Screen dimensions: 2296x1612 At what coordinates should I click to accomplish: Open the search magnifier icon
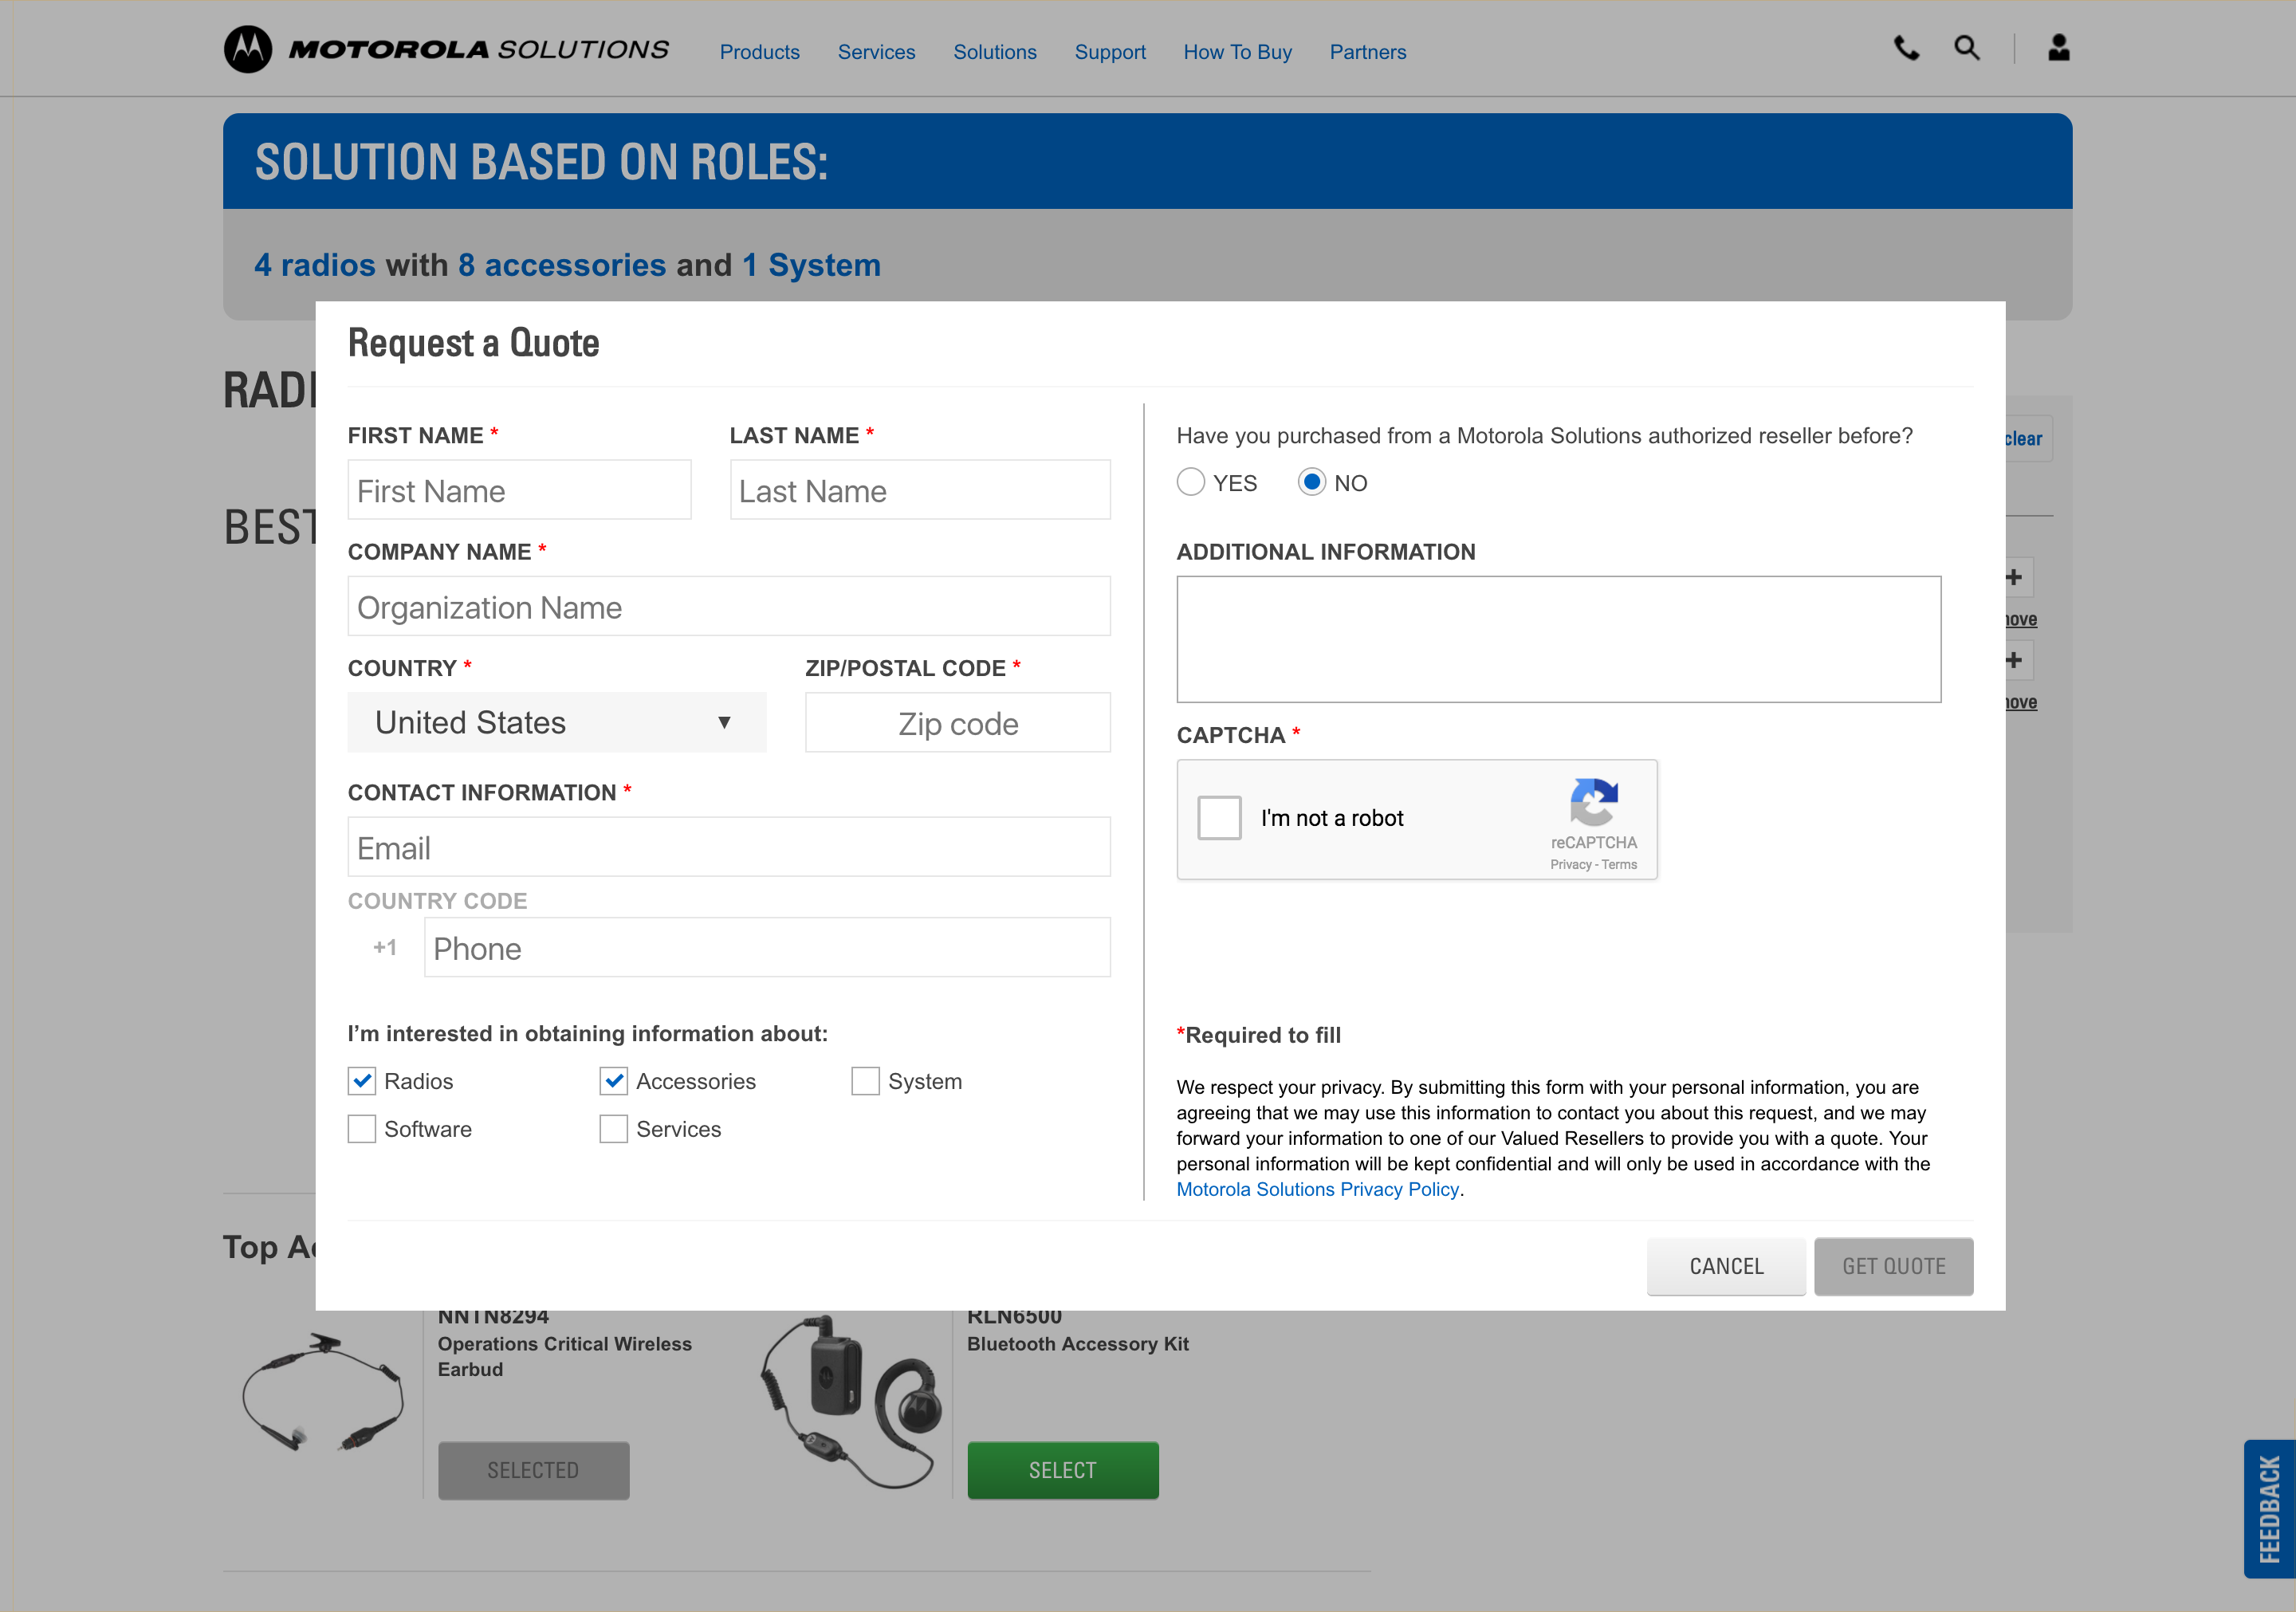click(x=1967, y=48)
